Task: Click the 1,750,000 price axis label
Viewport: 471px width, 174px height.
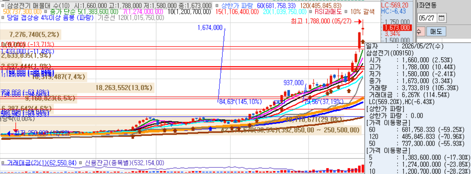Action: click(397, 22)
